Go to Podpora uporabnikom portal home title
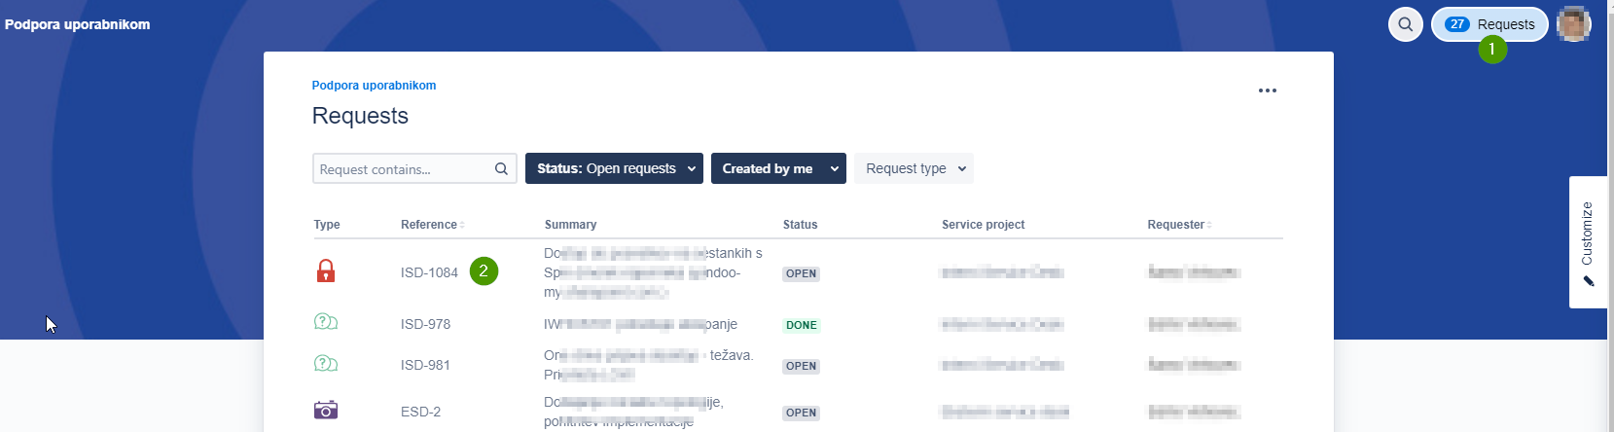This screenshot has width=1614, height=432. tap(78, 24)
